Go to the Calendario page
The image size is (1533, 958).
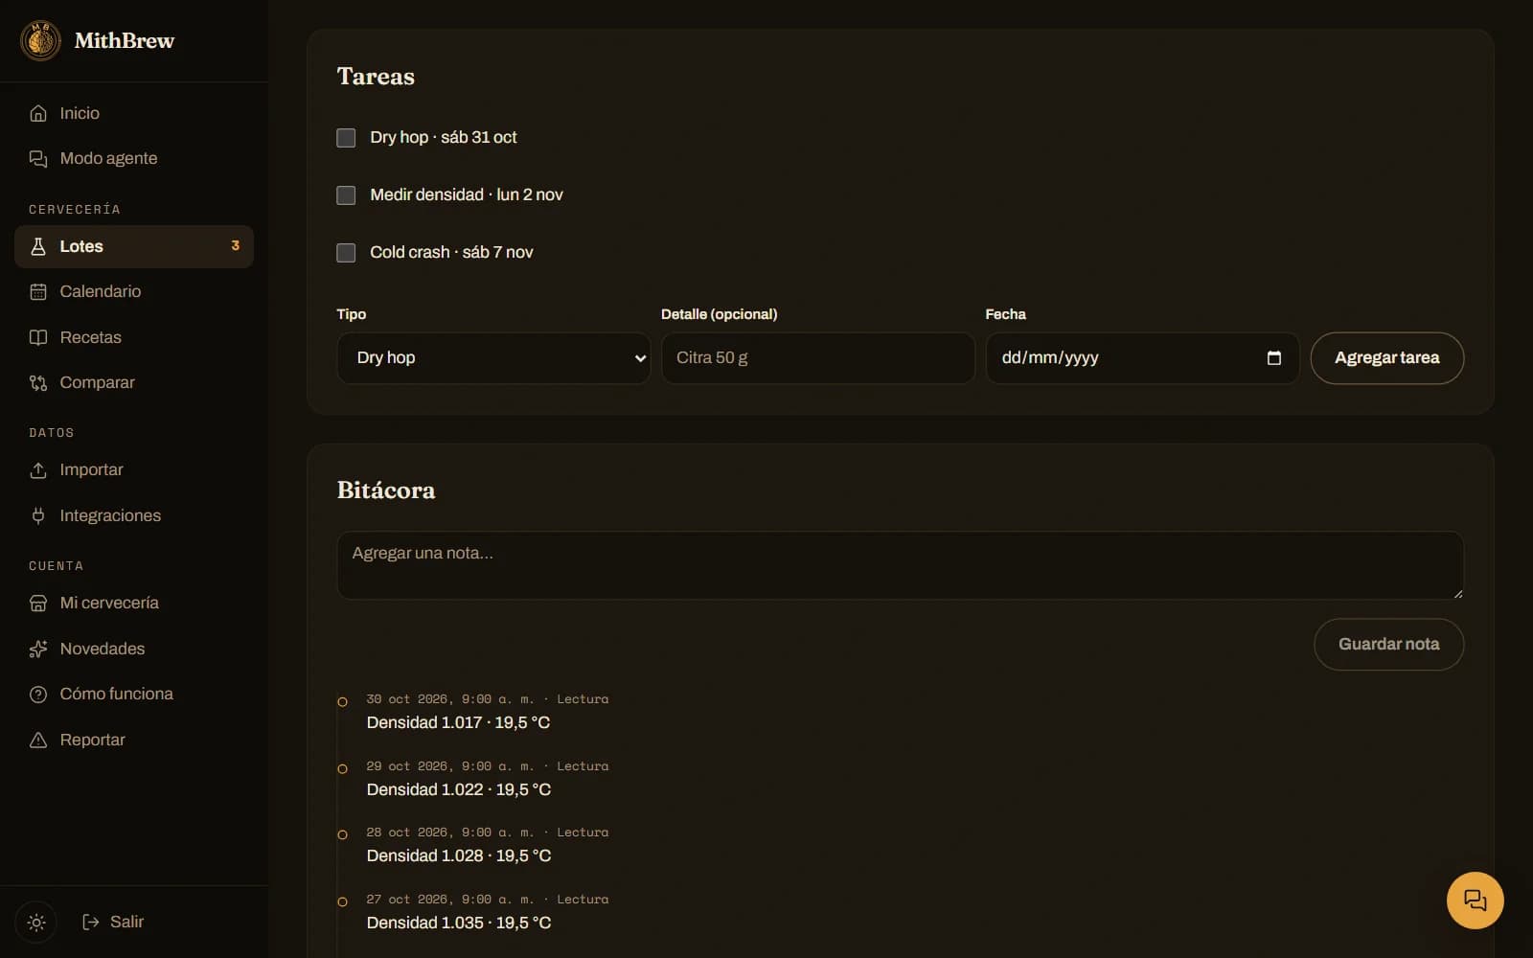pos(134,291)
